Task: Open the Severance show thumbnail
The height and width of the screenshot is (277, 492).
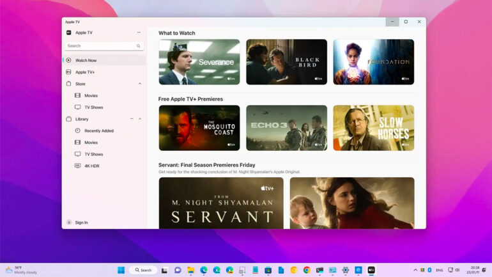Action: [x=199, y=62]
